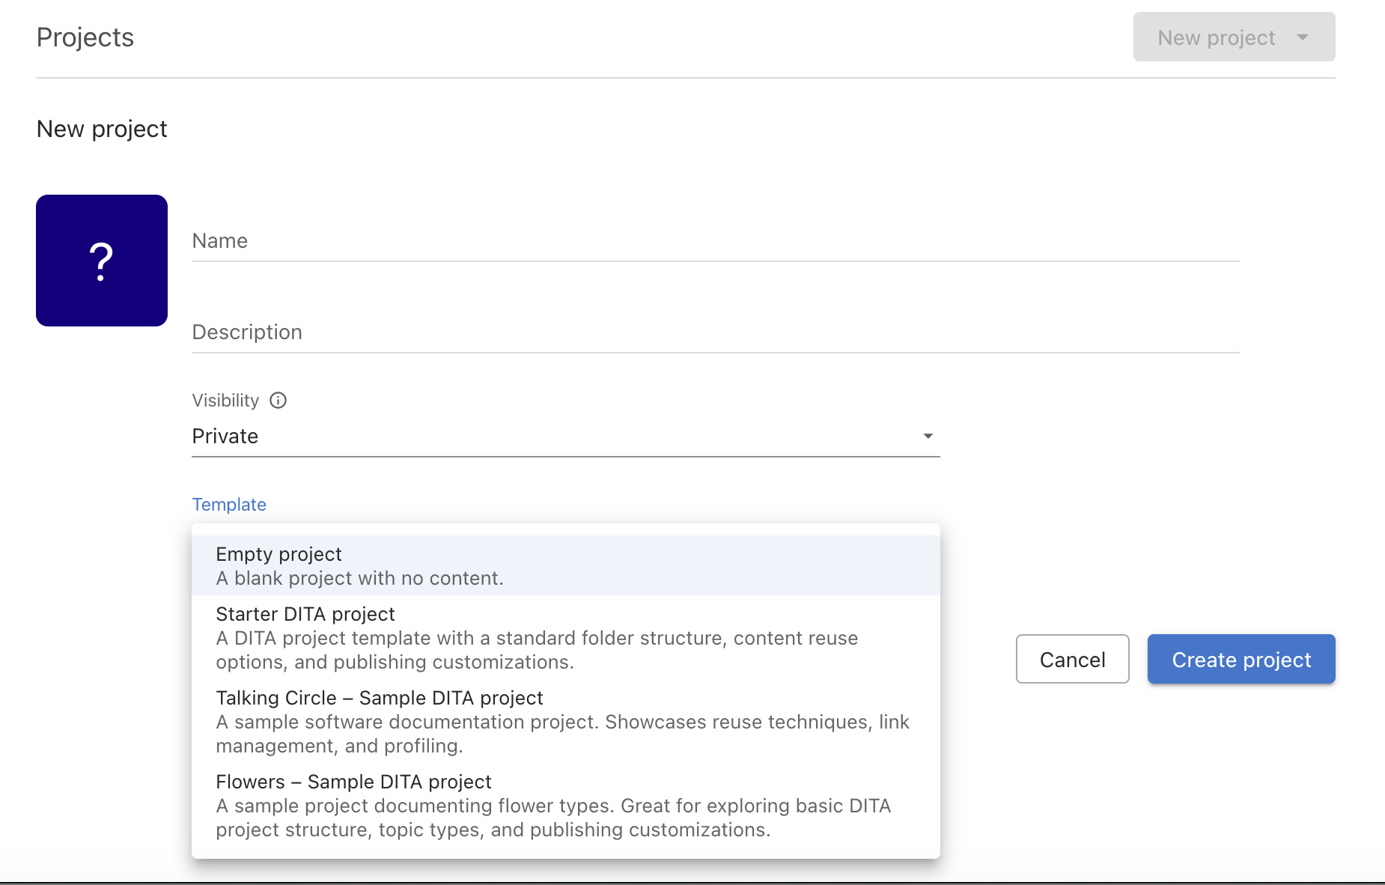
Task: Click "A blank project with no content" description
Action: (x=359, y=579)
